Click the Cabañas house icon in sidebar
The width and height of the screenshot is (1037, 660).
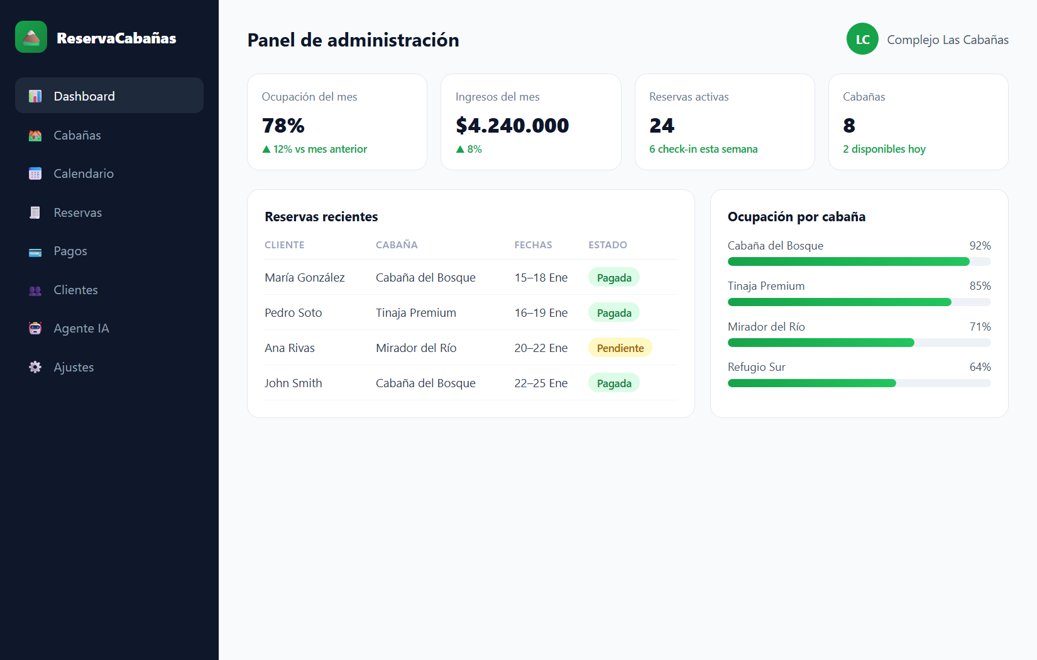click(x=35, y=135)
